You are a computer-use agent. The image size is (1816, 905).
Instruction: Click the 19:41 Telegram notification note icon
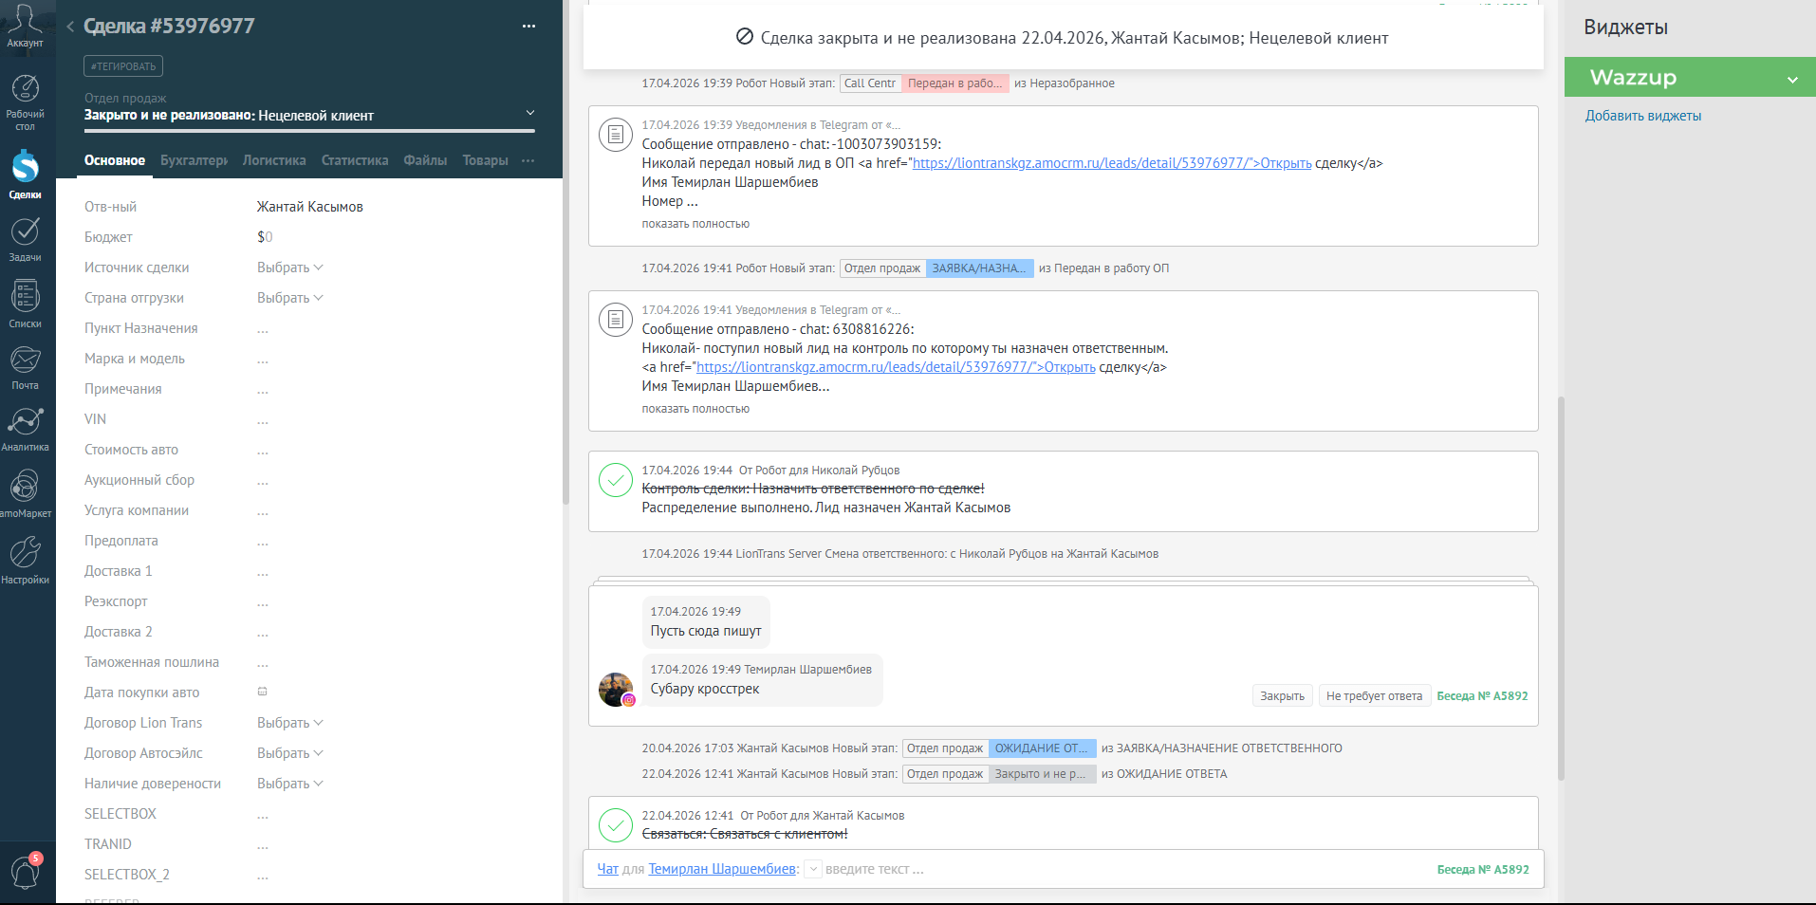[x=616, y=320]
